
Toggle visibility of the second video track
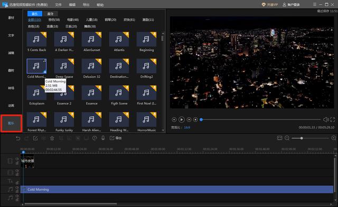click(x=17, y=171)
